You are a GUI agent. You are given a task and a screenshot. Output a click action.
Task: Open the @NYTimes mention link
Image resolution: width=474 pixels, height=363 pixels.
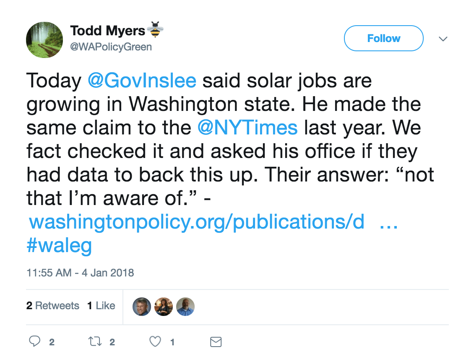pos(247,127)
